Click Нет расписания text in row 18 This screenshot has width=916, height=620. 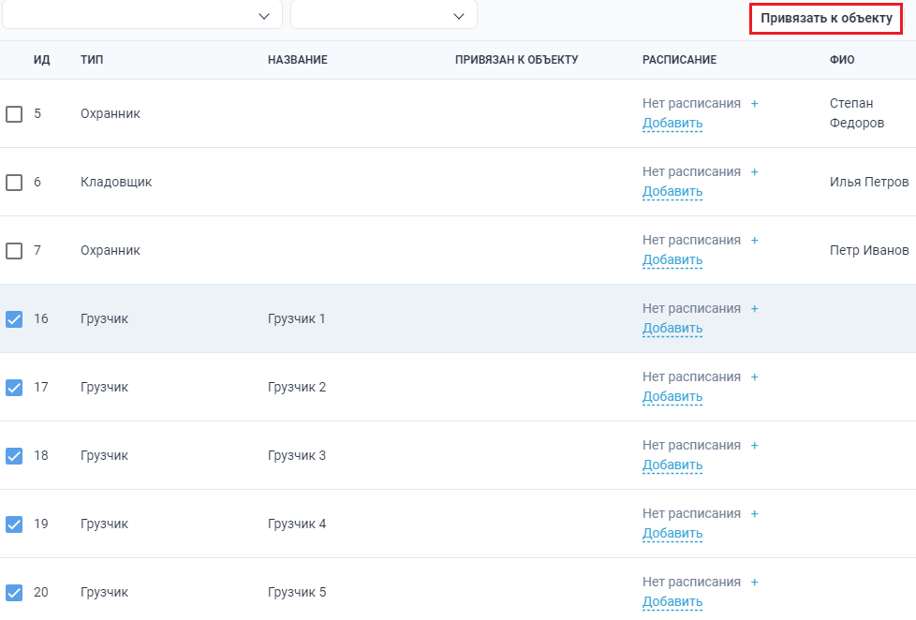[x=691, y=445]
